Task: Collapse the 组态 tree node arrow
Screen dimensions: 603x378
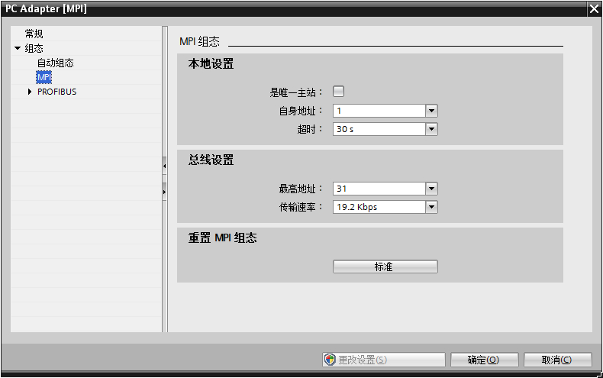Action: tap(18, 49)
